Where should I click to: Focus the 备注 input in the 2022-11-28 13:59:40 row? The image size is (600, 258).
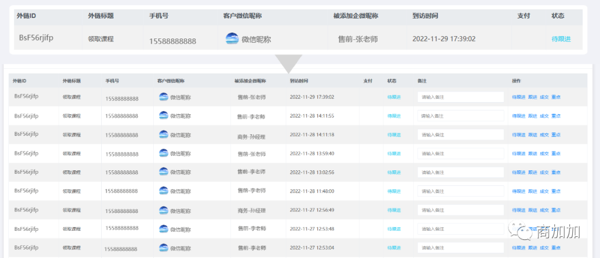[x=460, y=154]
